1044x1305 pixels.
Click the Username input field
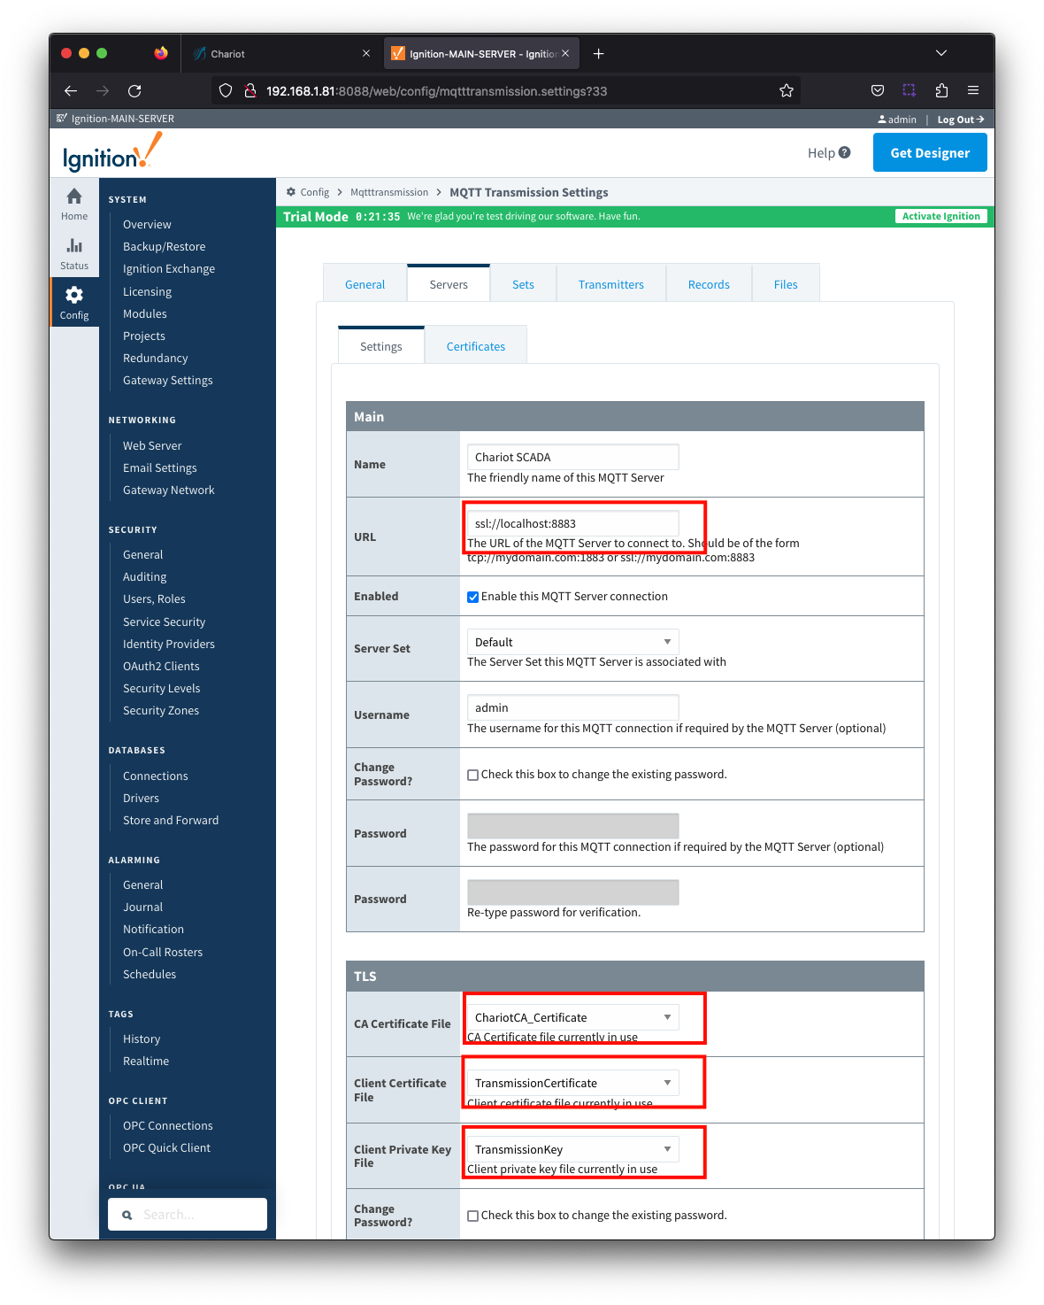(573, 707)
